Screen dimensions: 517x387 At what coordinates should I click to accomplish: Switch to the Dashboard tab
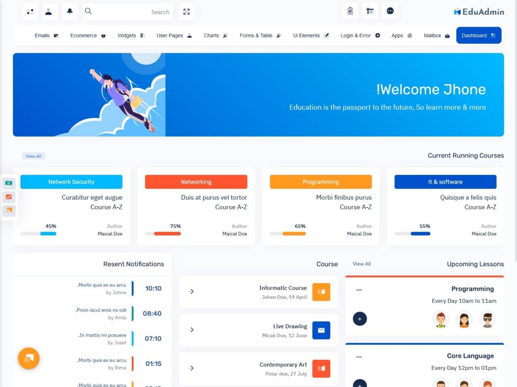478,35
